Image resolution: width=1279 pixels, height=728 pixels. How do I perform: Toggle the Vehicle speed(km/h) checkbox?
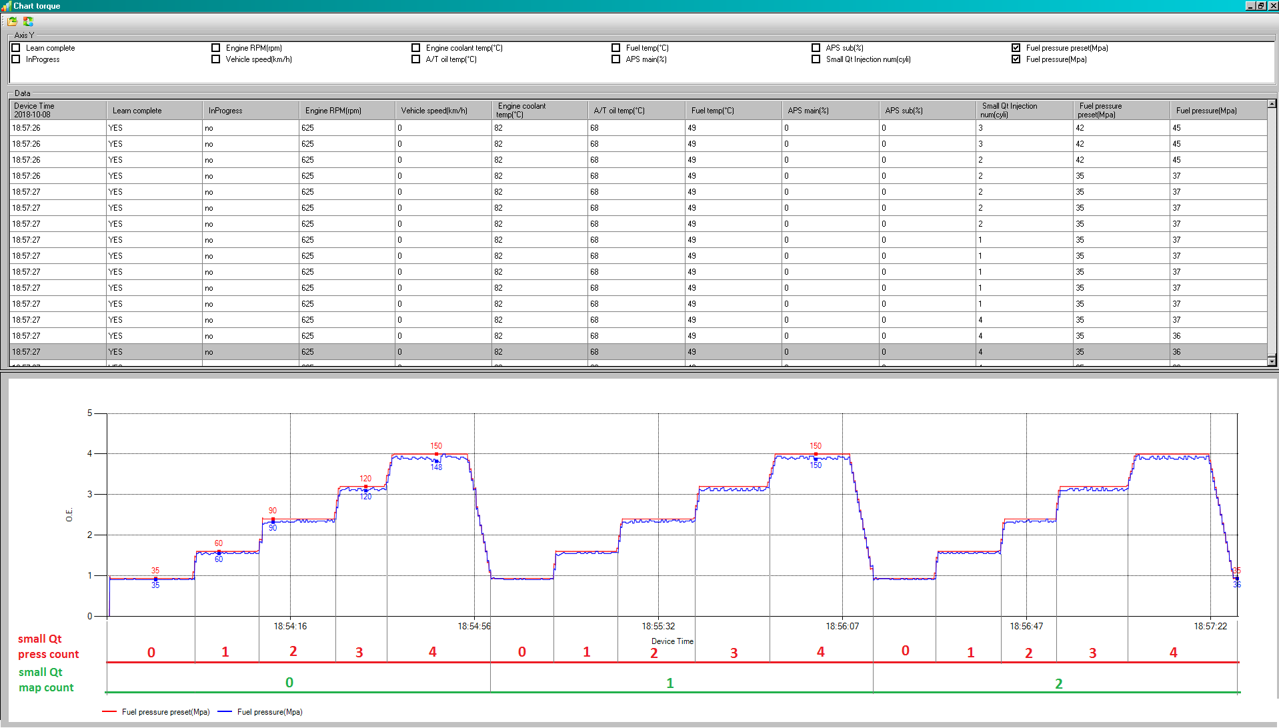pyautogui.click(x=216, y=59)
